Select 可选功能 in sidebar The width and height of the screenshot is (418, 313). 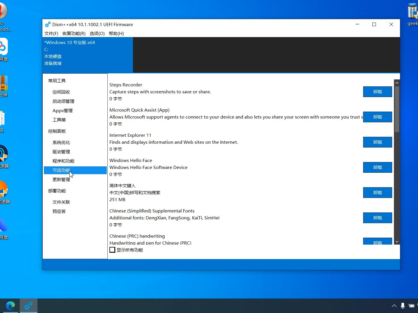75,170
